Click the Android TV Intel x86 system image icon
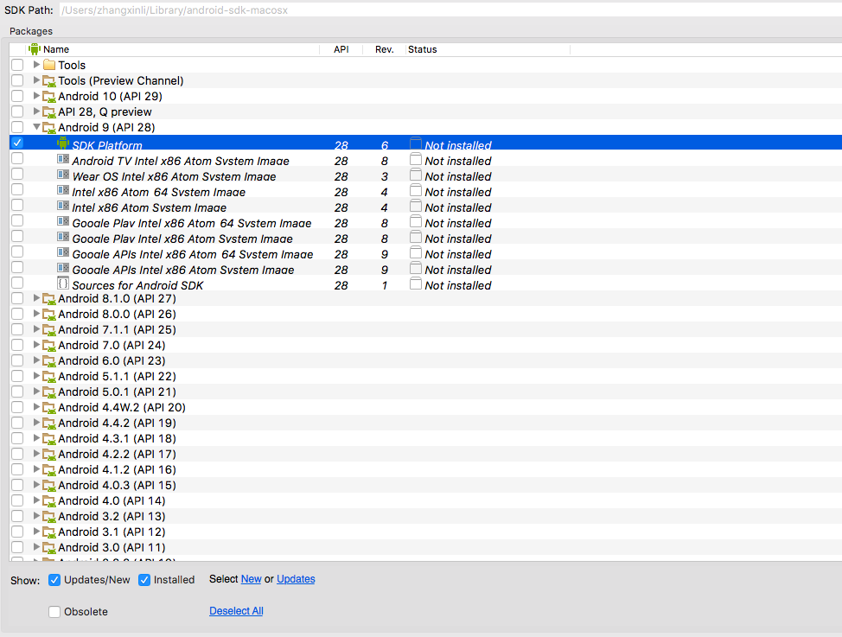The height and width of the screenshot is (637, 842). click(x=63, y=159)
